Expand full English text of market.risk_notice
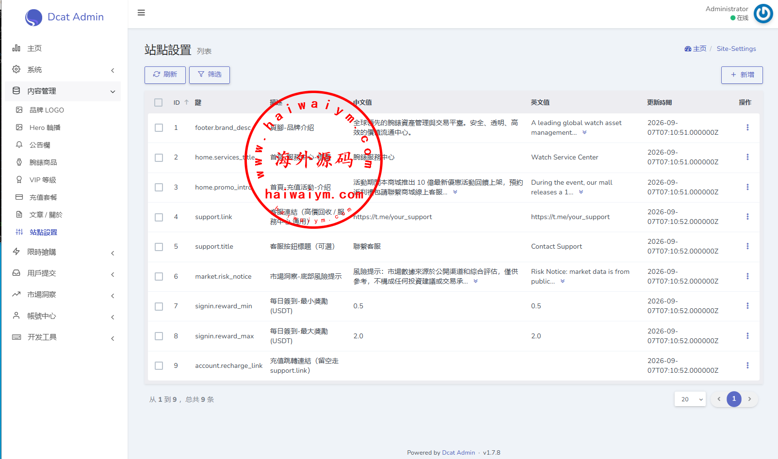The image size is (778, 459). pyautogui.click(x=563, y=282)
